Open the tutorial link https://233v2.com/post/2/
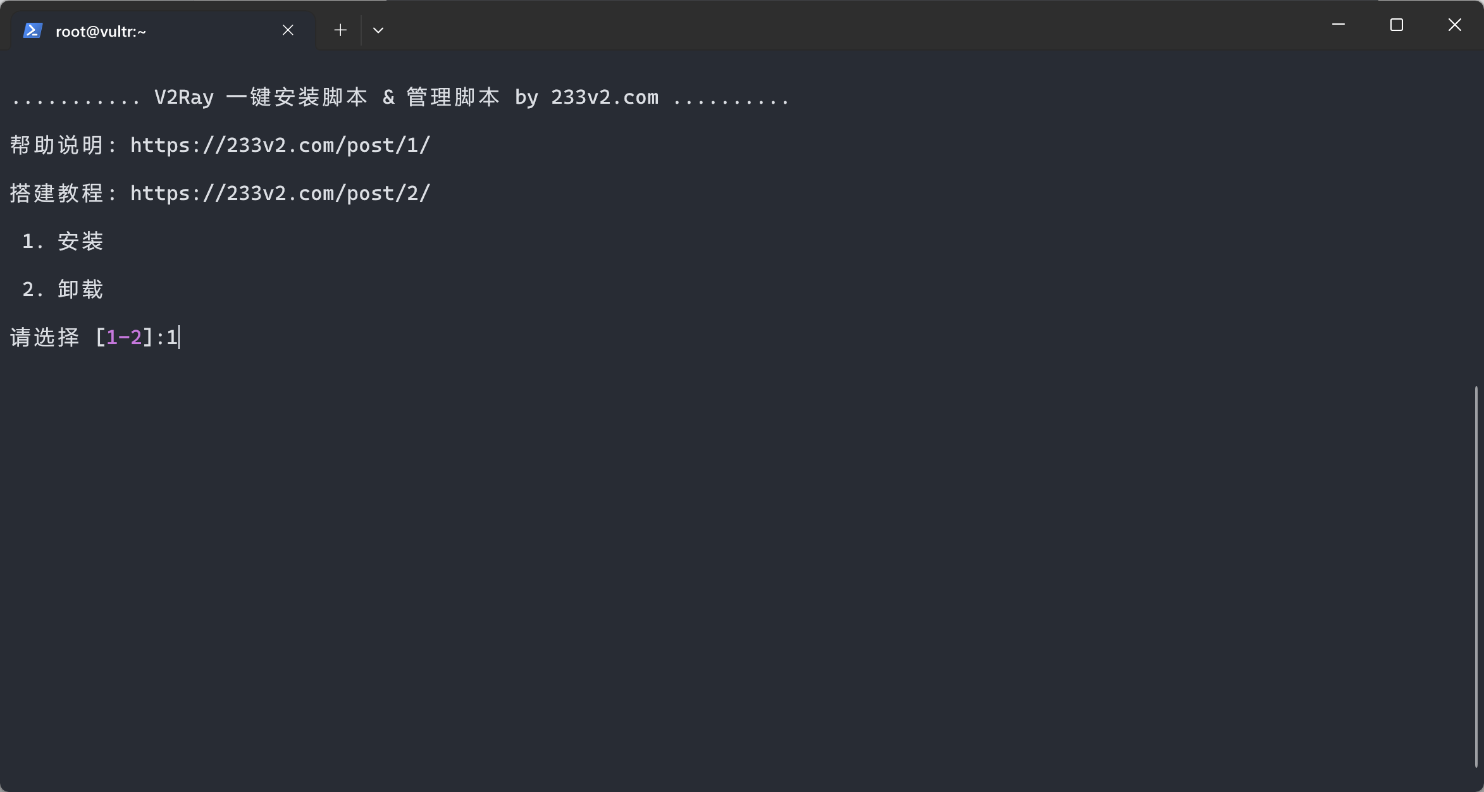The height and width of the screenshot is (792, 1484). click(279, 193)
